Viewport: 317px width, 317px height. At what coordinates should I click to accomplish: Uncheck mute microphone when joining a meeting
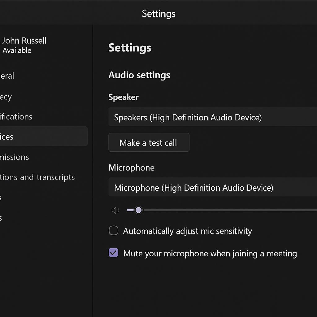click(x=113, y=253)
